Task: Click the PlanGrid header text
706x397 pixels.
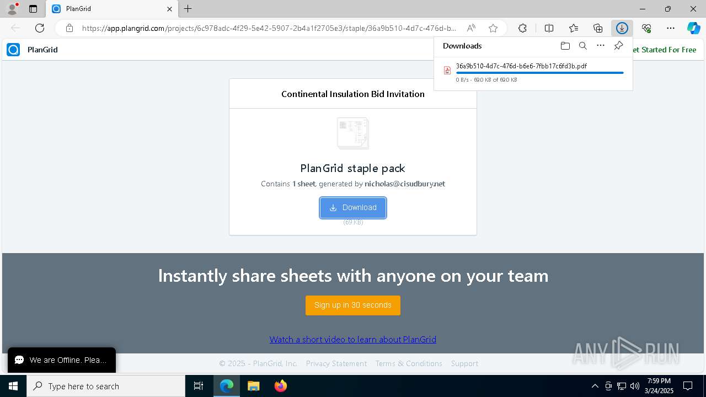Action: (42, 50)
